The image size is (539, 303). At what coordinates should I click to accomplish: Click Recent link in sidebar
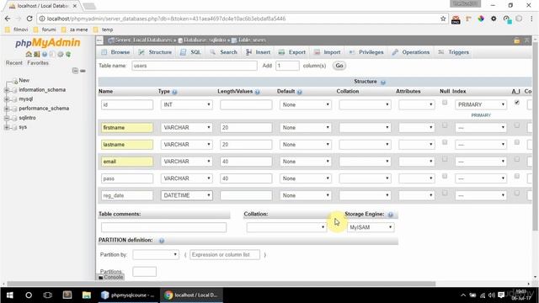(x=13, y=63)
